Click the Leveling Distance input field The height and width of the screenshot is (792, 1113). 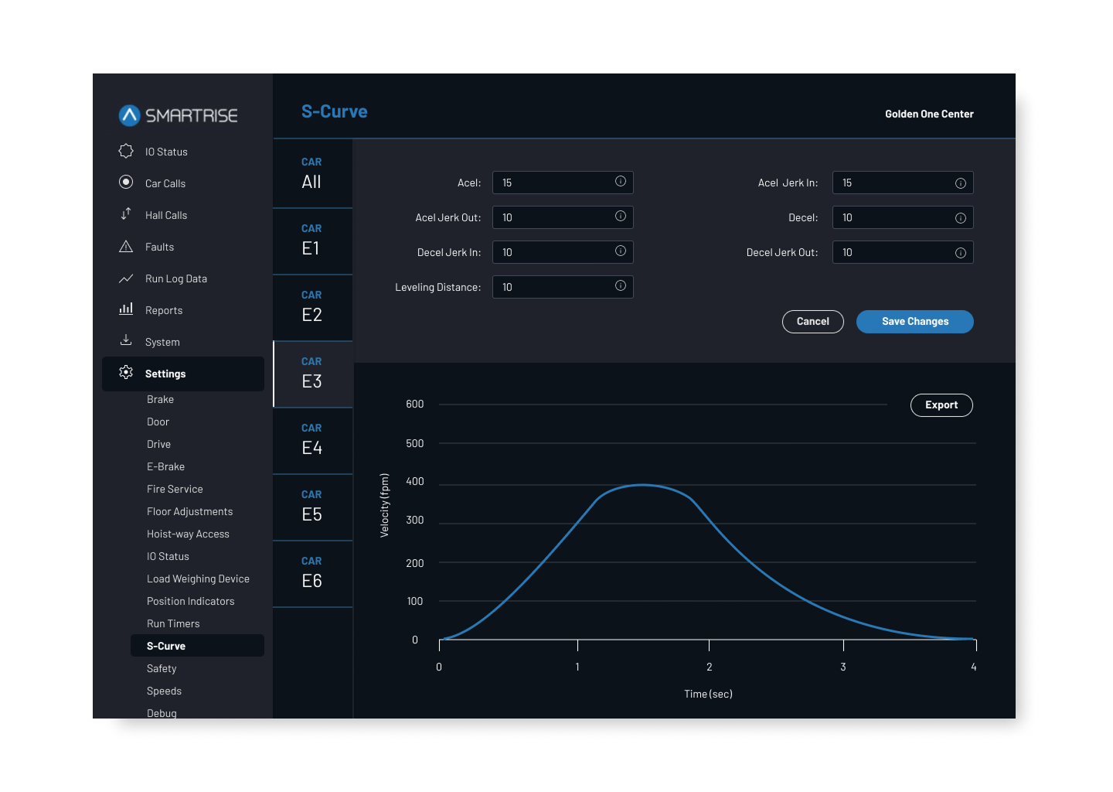(x=553, y=287)
